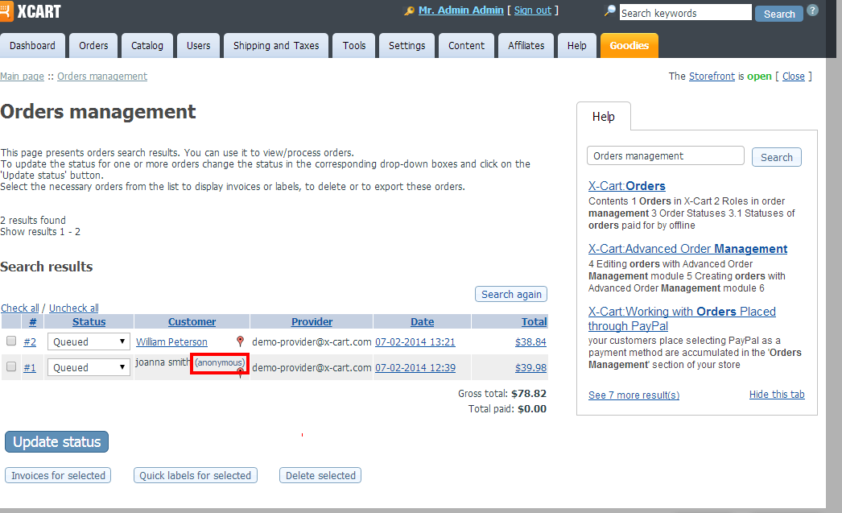The image size is (842, 513).
Task: Open X-Cart:Advanced Order Management article
Action: pos(687,249)
